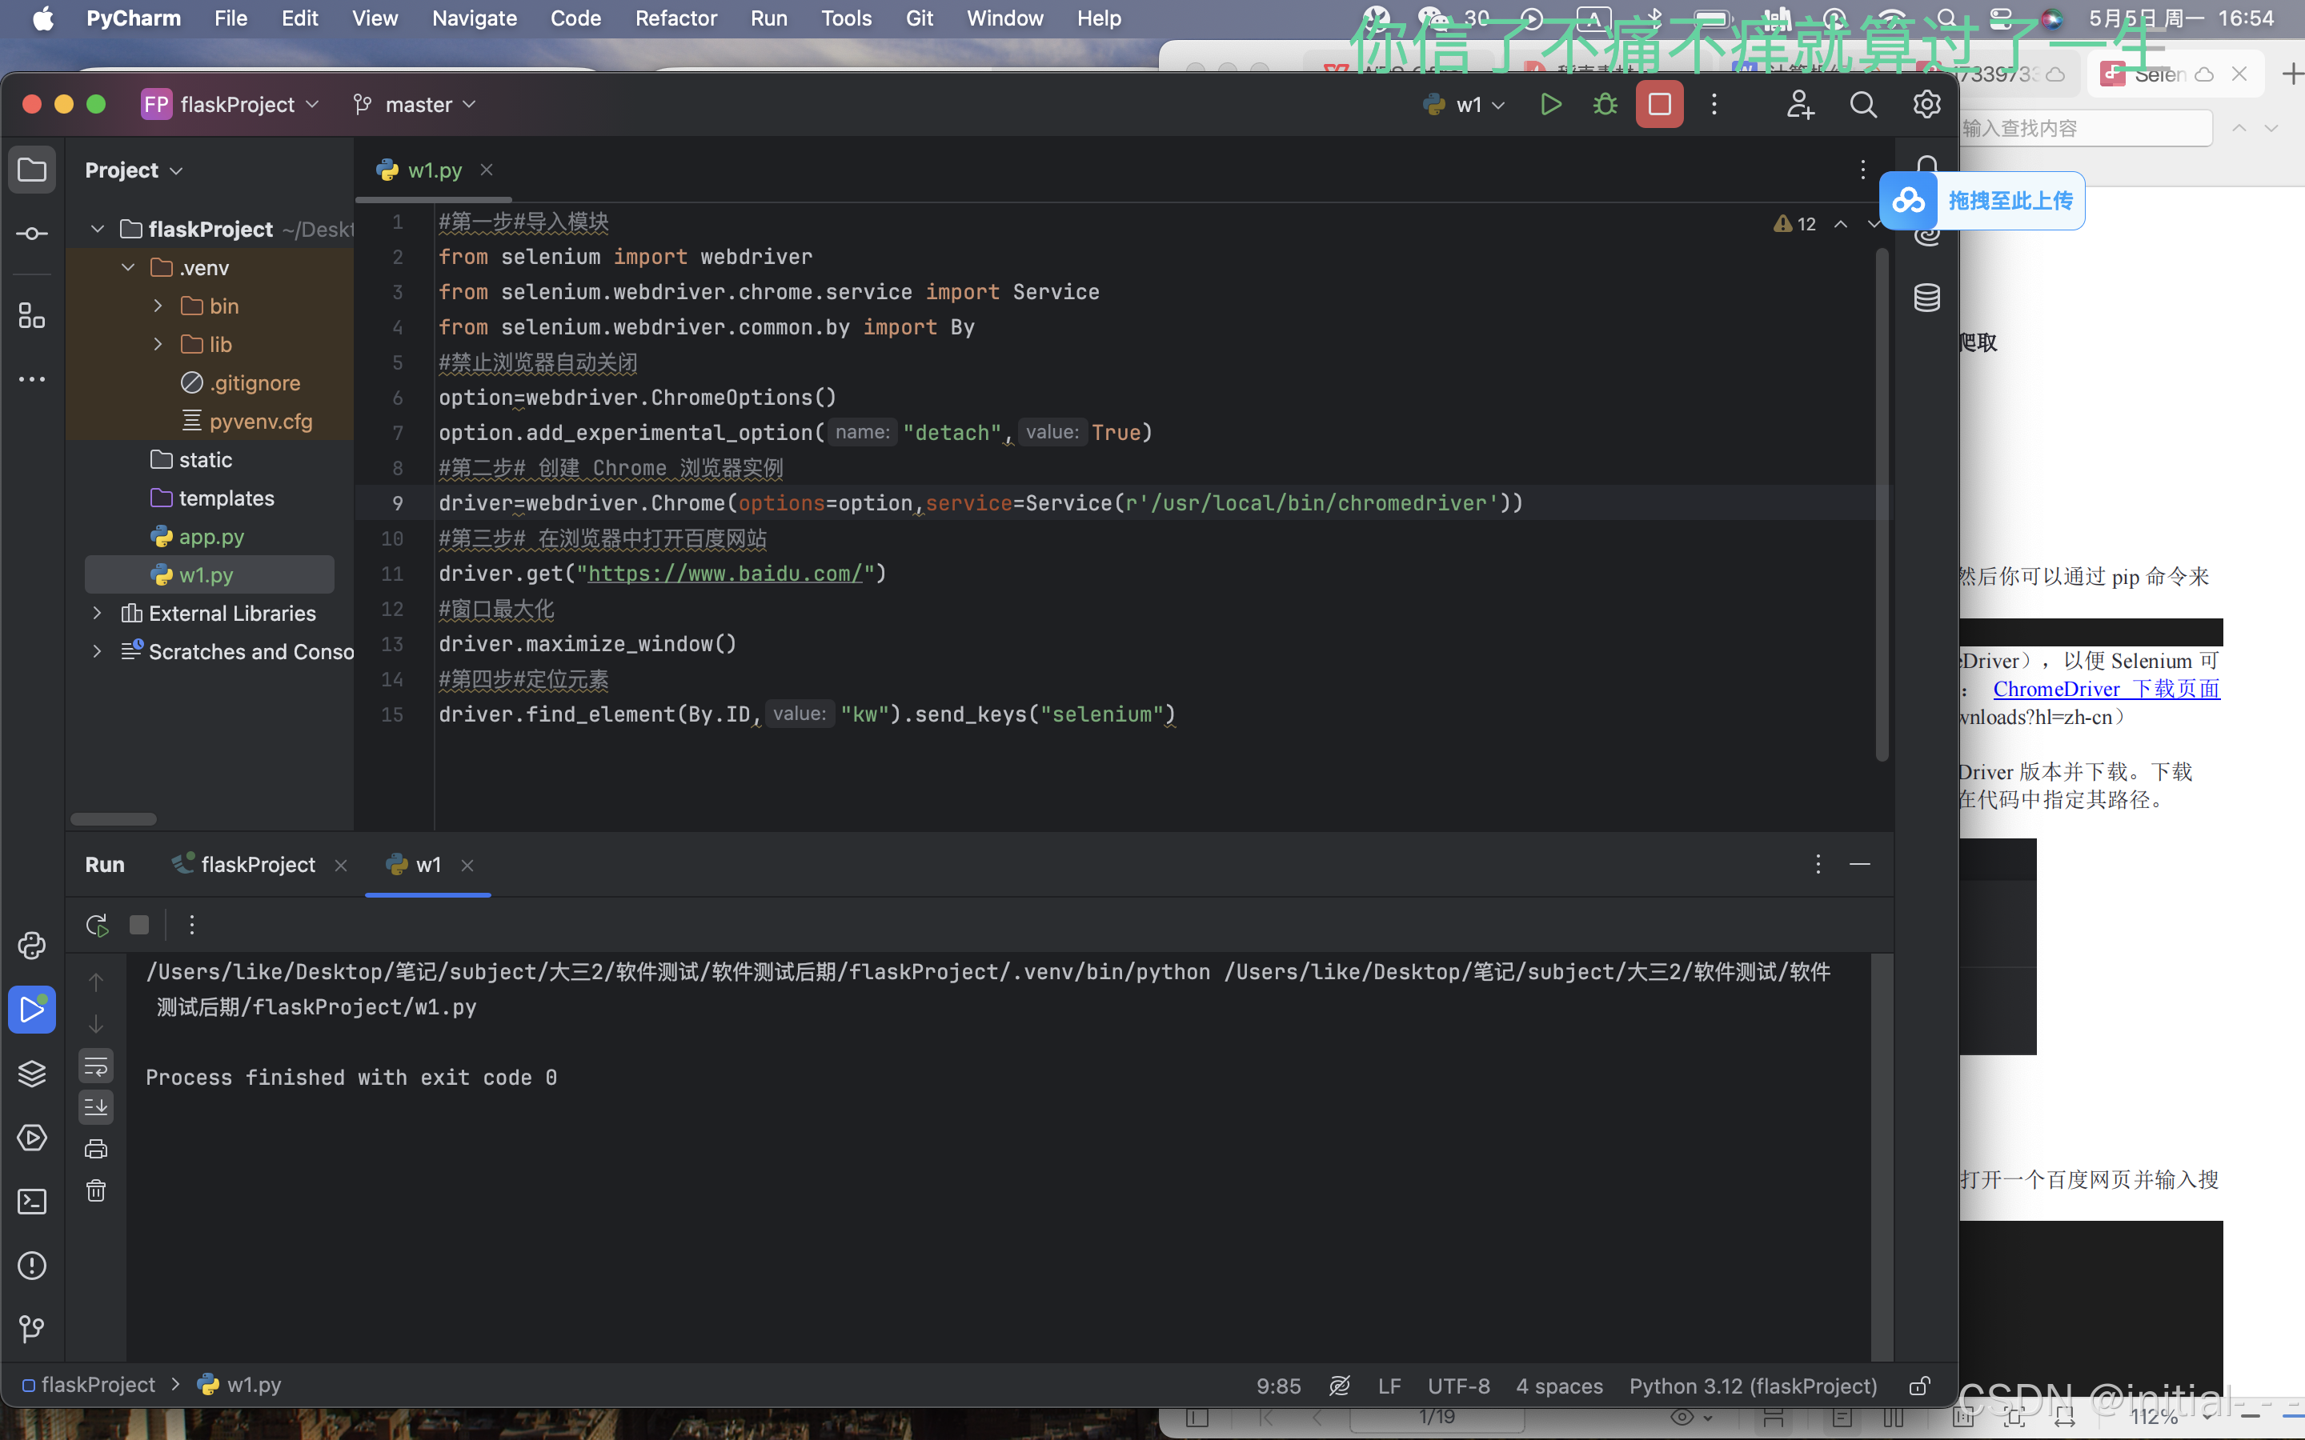Open the Python Packages layers icon
2305x1440 pixels.
(x=31, y=1074)
